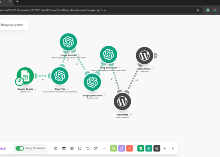Open scenario settings gear icon
The image size is (220, 157).
tap(72, 148)
